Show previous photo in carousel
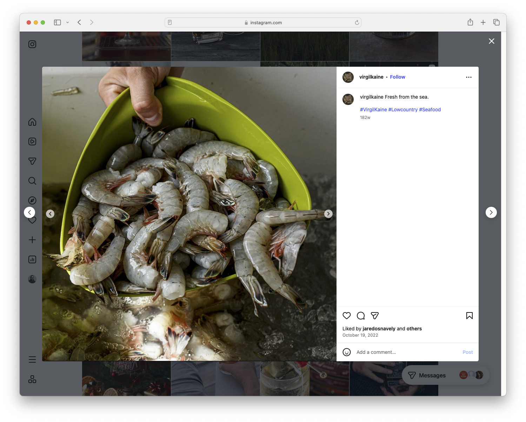This screenshot has width=526, height=422. [x=50, y=214]
